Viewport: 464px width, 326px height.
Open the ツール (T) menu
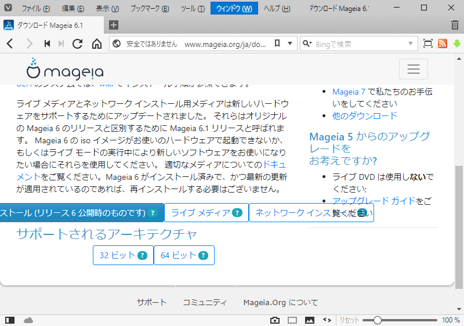click(193, 8)
